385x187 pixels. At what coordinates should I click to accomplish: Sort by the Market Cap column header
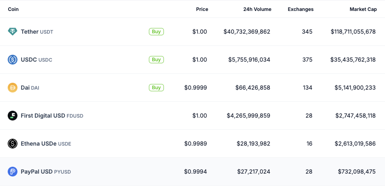coord(362,9)
